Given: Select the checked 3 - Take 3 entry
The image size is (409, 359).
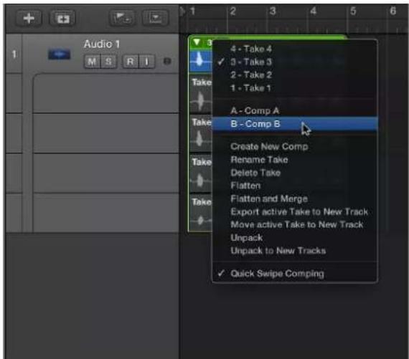Looking at the screenshot, I should point(295,62).
